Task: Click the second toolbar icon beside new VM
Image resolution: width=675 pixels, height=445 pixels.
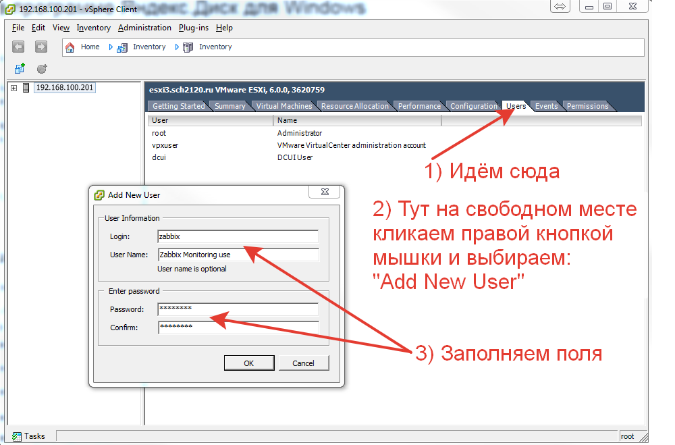Action: 42,69
